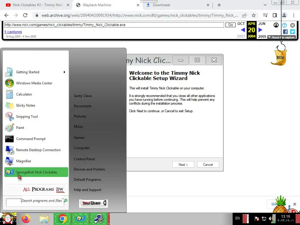Open Devices and Printers

click(x=89, y=169)
